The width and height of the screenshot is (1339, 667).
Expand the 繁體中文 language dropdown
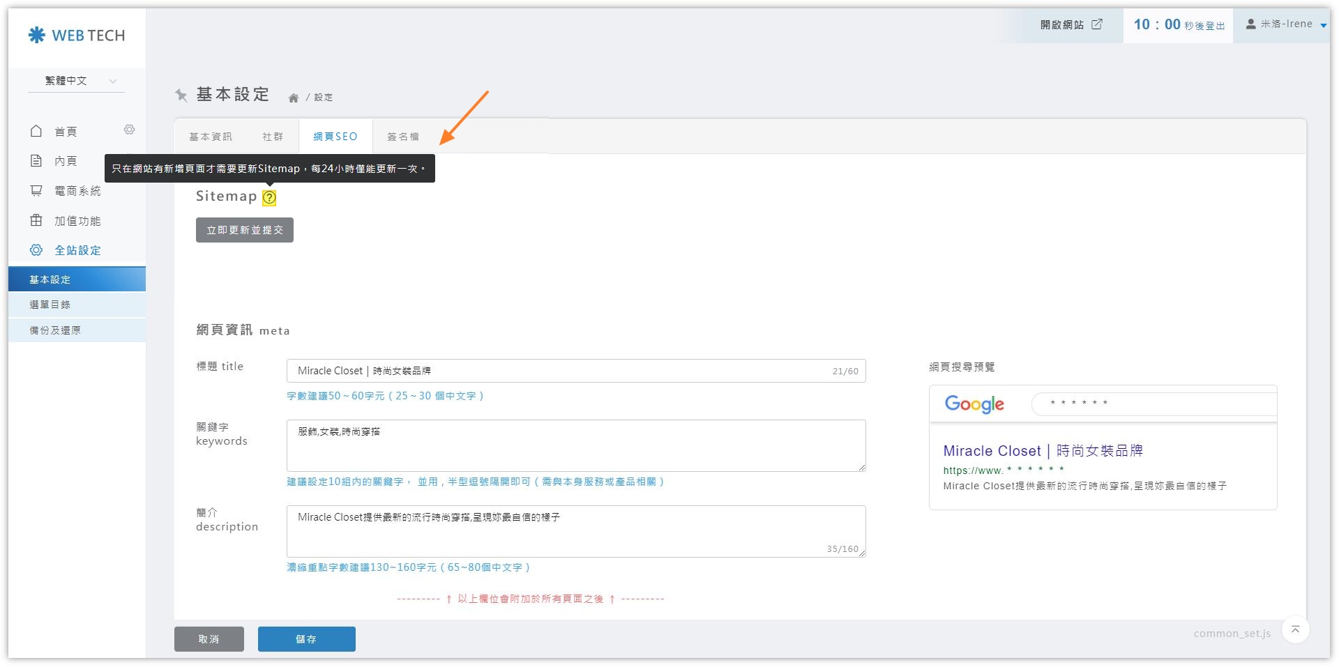tap(77, 81)
